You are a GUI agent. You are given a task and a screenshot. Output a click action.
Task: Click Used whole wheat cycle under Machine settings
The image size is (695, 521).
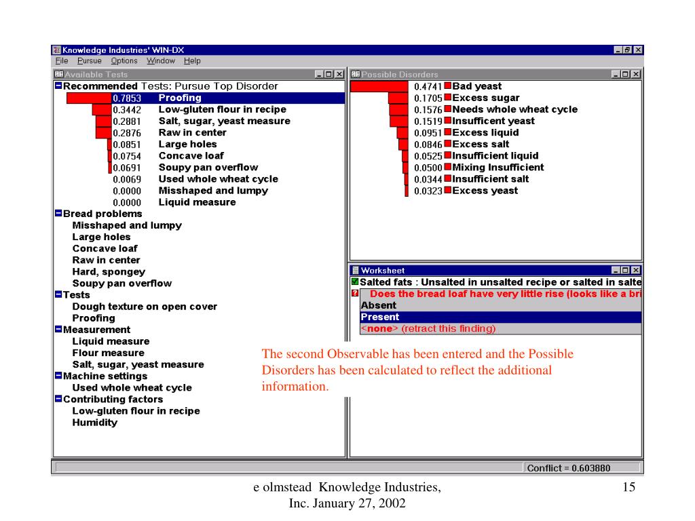click(132, 387)
